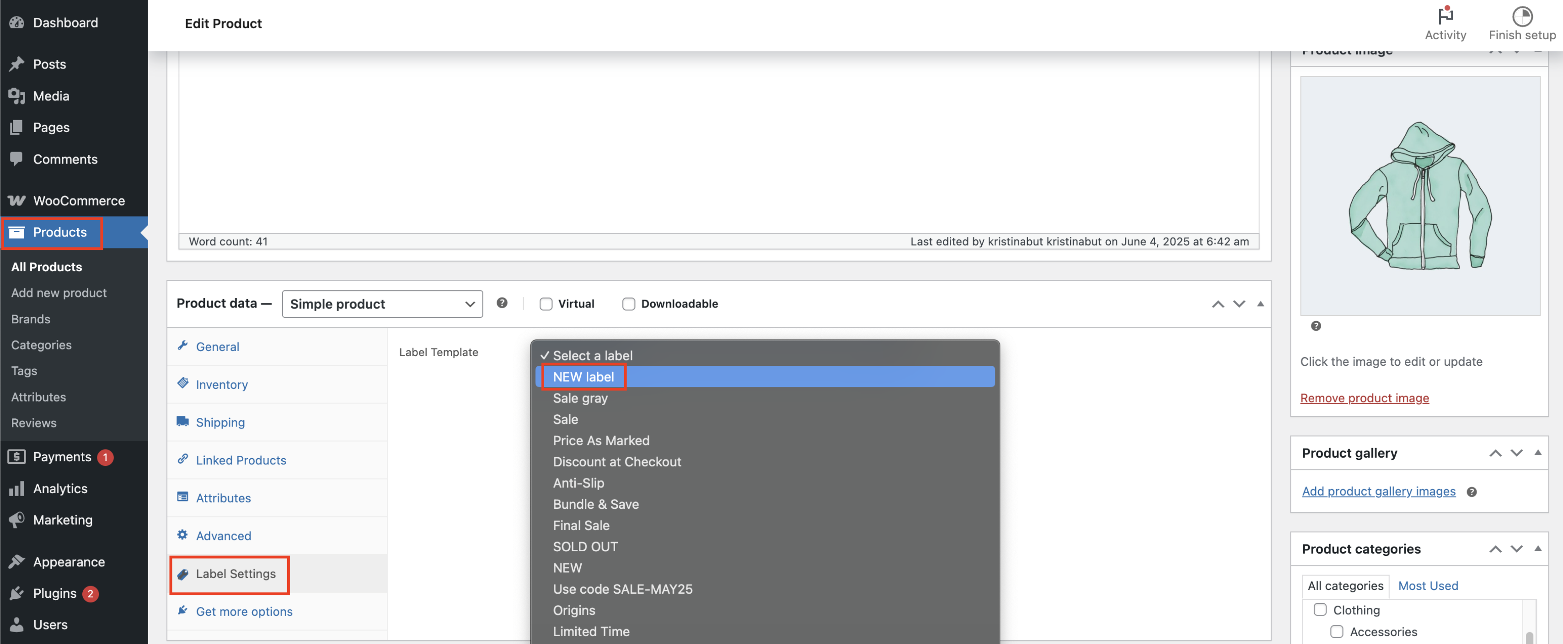The width and height of the screenshot is (1563, 644).
Task: Click Add product gallery images link
Action: [1379, 491]
